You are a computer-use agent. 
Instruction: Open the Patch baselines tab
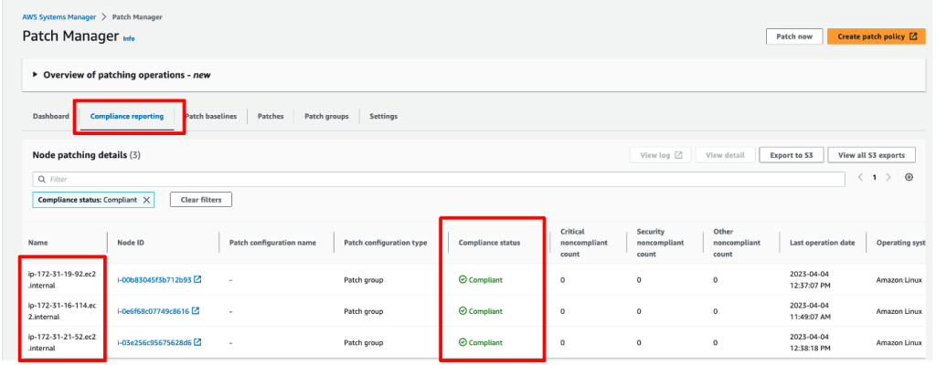(211, 116)
